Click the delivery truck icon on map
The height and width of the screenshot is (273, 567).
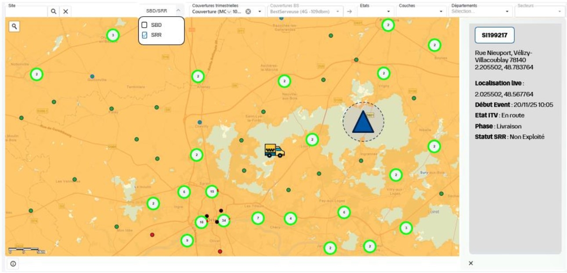click(x=274, y=151)
